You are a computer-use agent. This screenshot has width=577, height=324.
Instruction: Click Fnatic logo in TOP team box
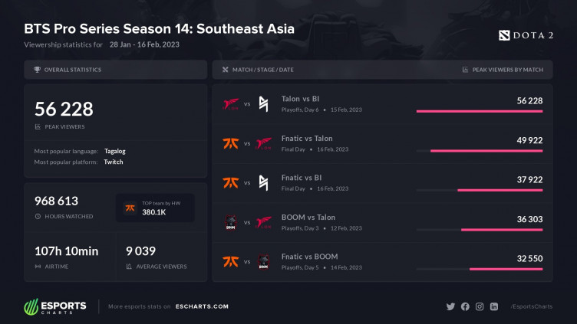click(x=130, y=207)
